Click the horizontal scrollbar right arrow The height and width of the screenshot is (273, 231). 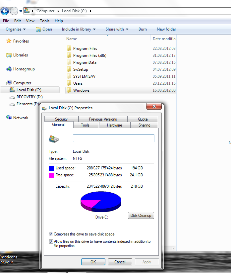click(x=173, y=248)
